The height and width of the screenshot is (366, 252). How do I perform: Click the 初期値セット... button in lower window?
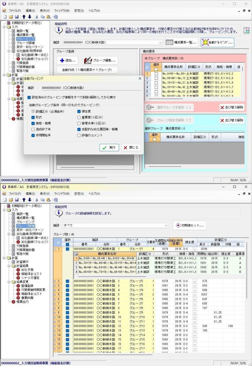(x=189, y=225)
